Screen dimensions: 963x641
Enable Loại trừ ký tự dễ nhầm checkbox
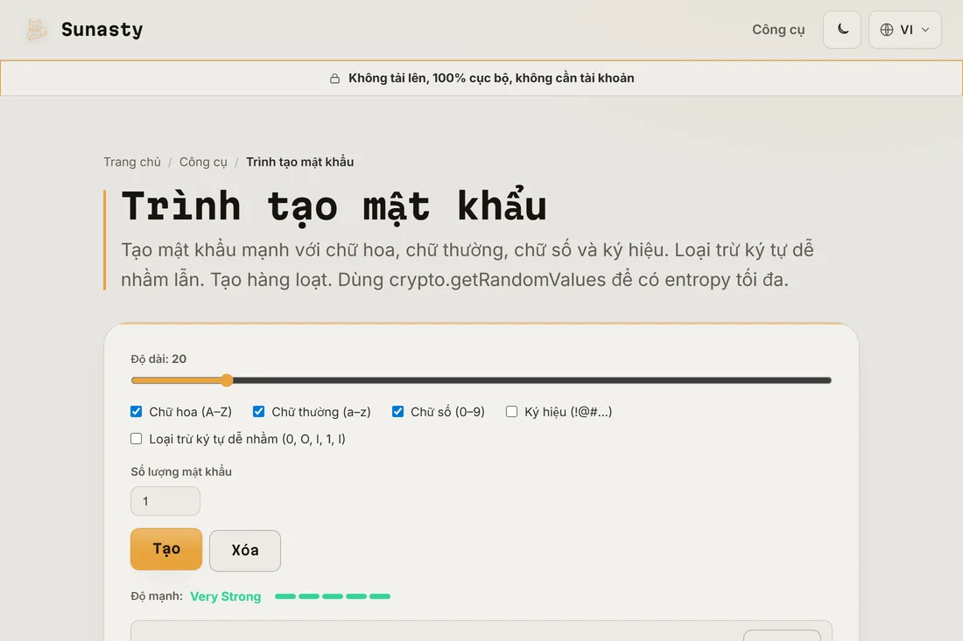pyautogui.click(x=137, y=439)
